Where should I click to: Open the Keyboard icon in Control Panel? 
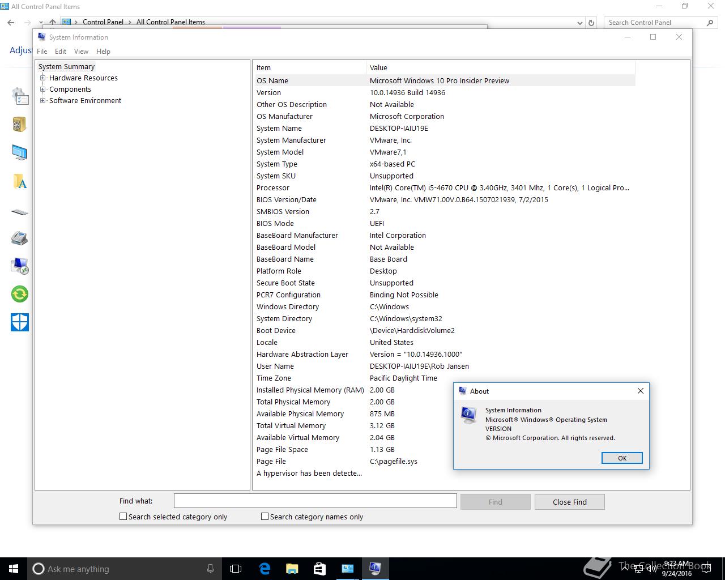pos(20,212)
